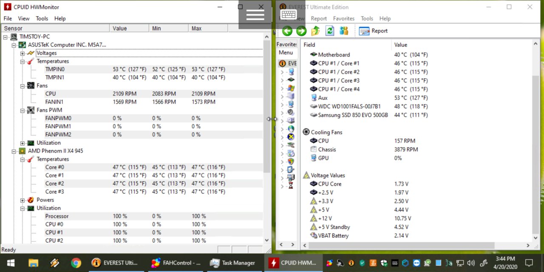Switch to the Favorites tab in EVEREST sidebar
The width and height of the screenshot is (544, 272).
287,44
